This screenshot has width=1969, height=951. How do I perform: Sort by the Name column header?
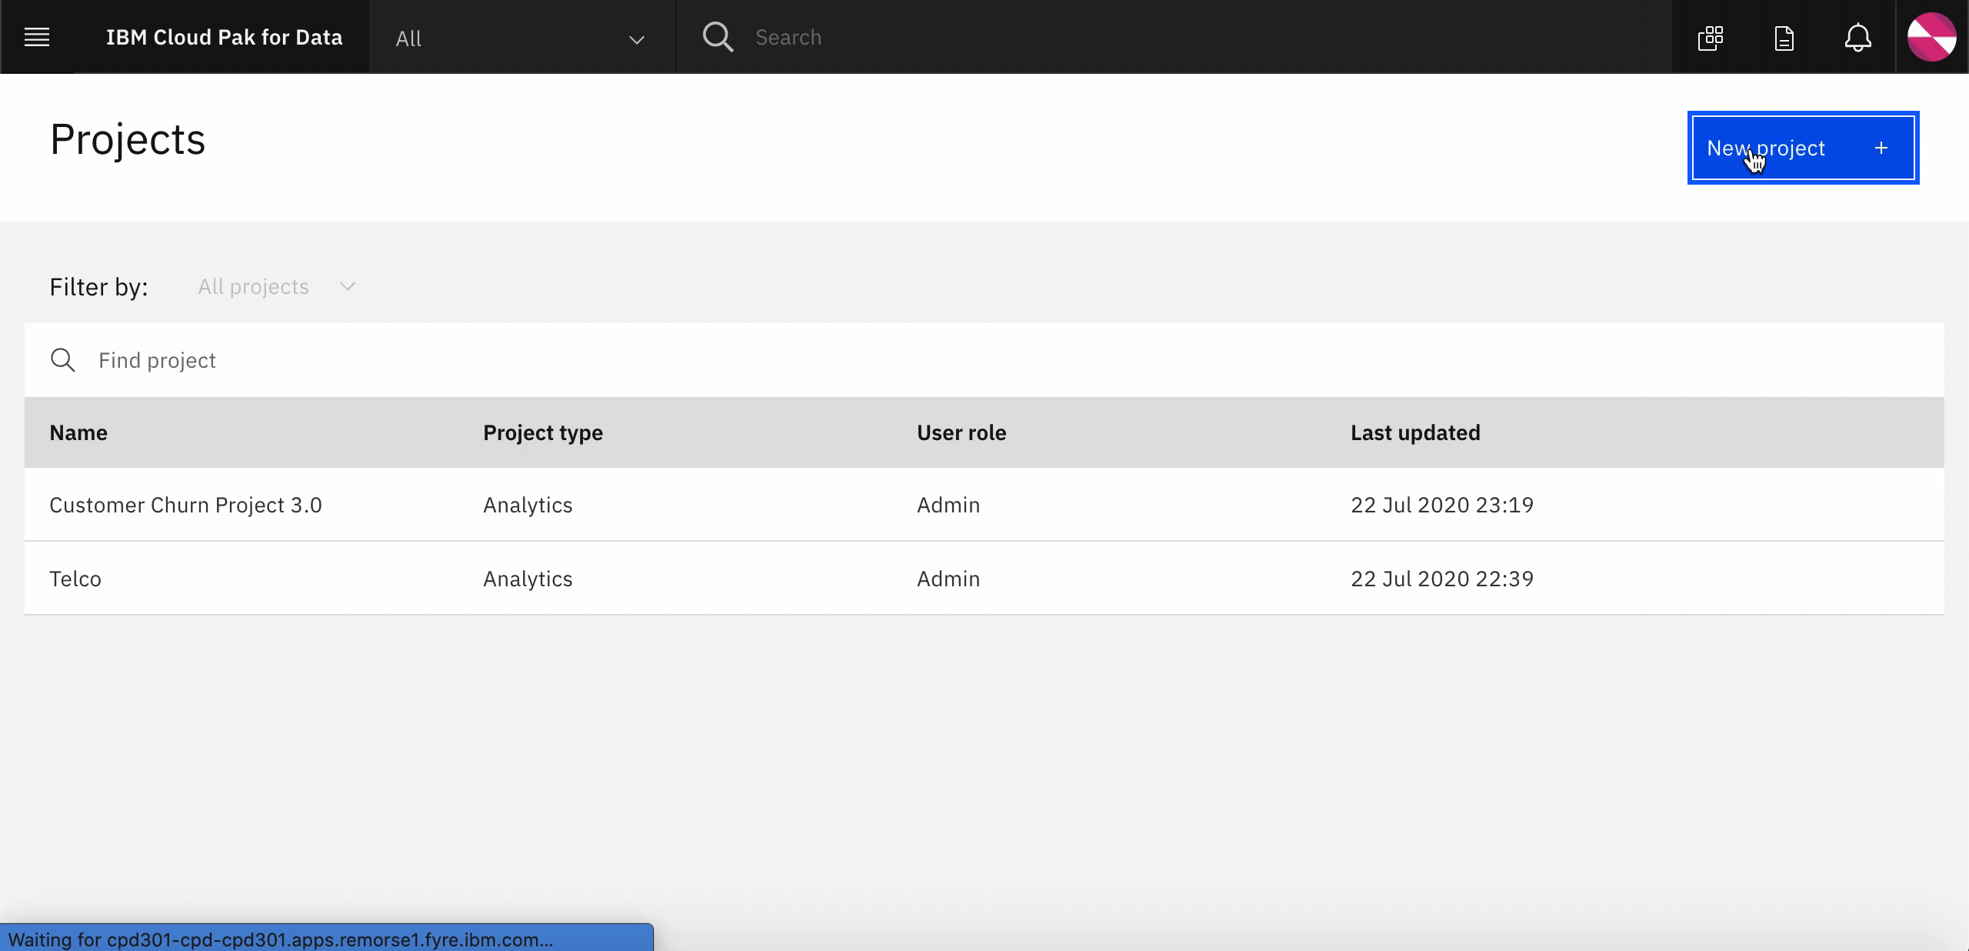(78, 432)
